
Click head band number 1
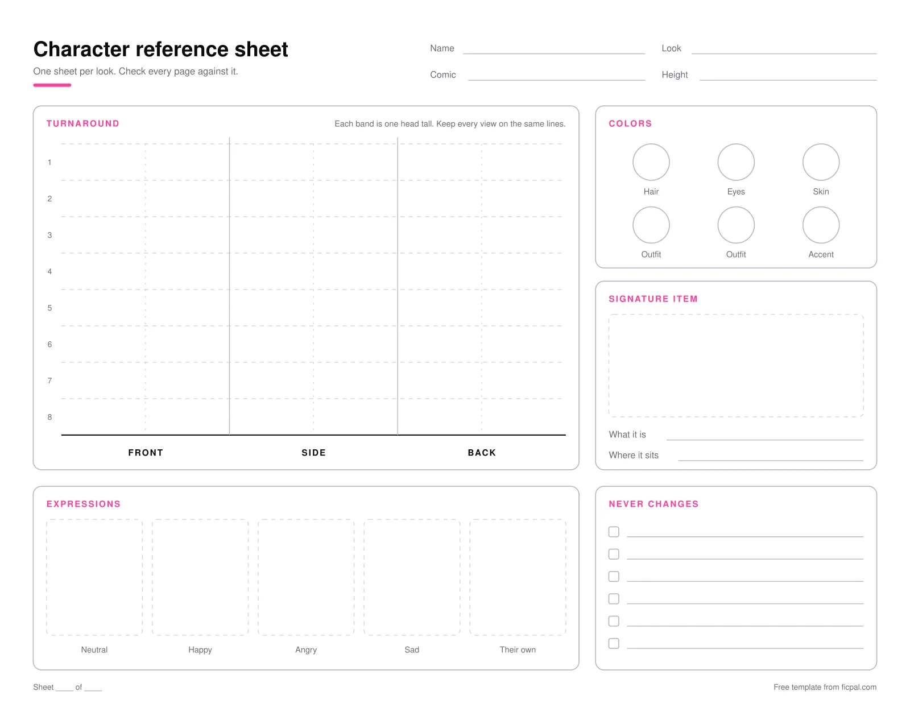(49, 162)
